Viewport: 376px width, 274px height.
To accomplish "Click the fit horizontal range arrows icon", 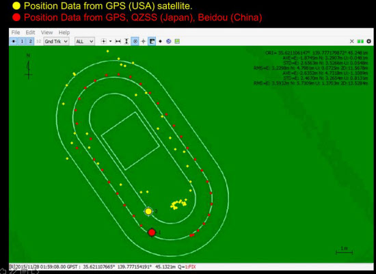I will [x=118, y=42].
